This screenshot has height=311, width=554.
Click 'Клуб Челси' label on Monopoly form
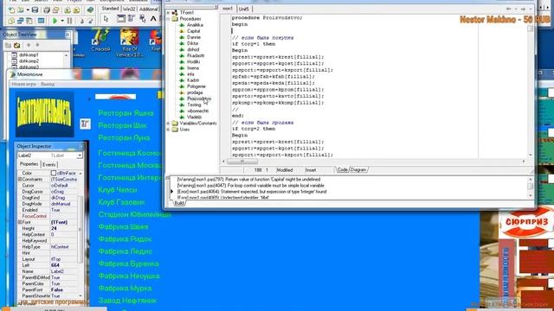tap(118, 190)
